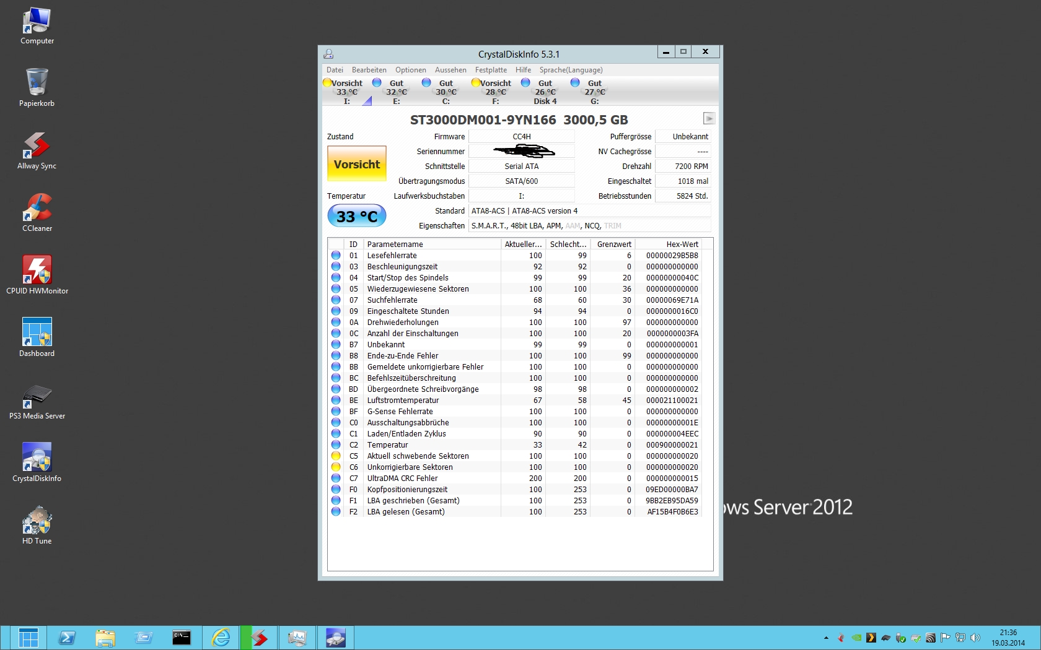
Task: Click the CrystalDiskInfo title bar icon
Action: click(x=328, y=54)
